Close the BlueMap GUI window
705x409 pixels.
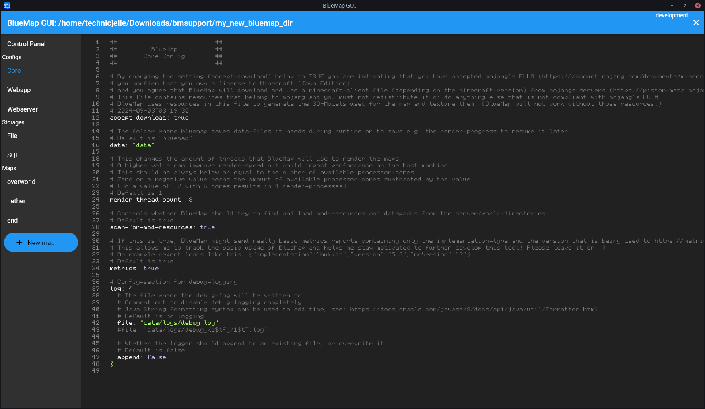(698, 6)
